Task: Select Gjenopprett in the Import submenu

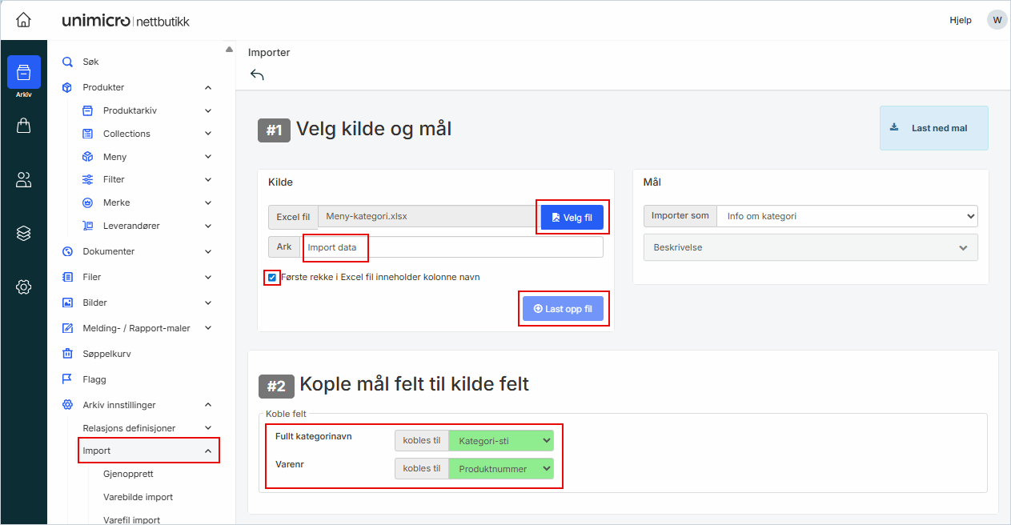Action: [128, 474]
